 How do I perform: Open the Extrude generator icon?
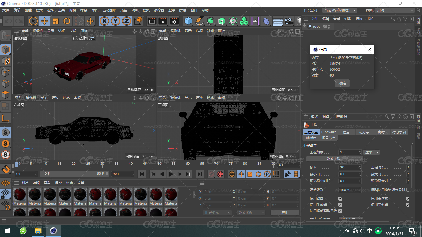coord(222,21)
